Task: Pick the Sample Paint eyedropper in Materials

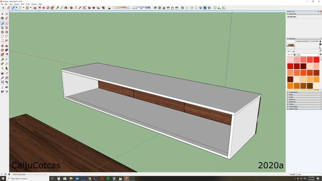Action: coord(320,51)
